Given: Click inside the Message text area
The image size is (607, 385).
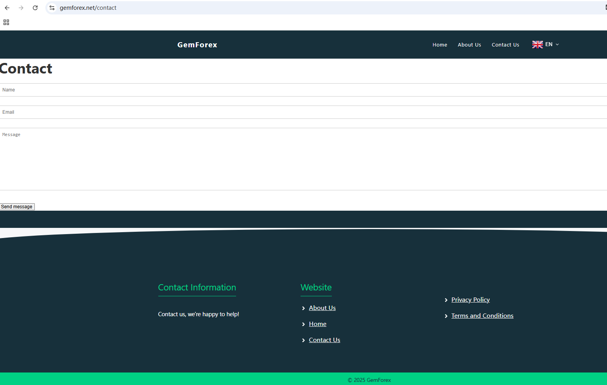Looking at the screenshot, I should coord(303,159).
